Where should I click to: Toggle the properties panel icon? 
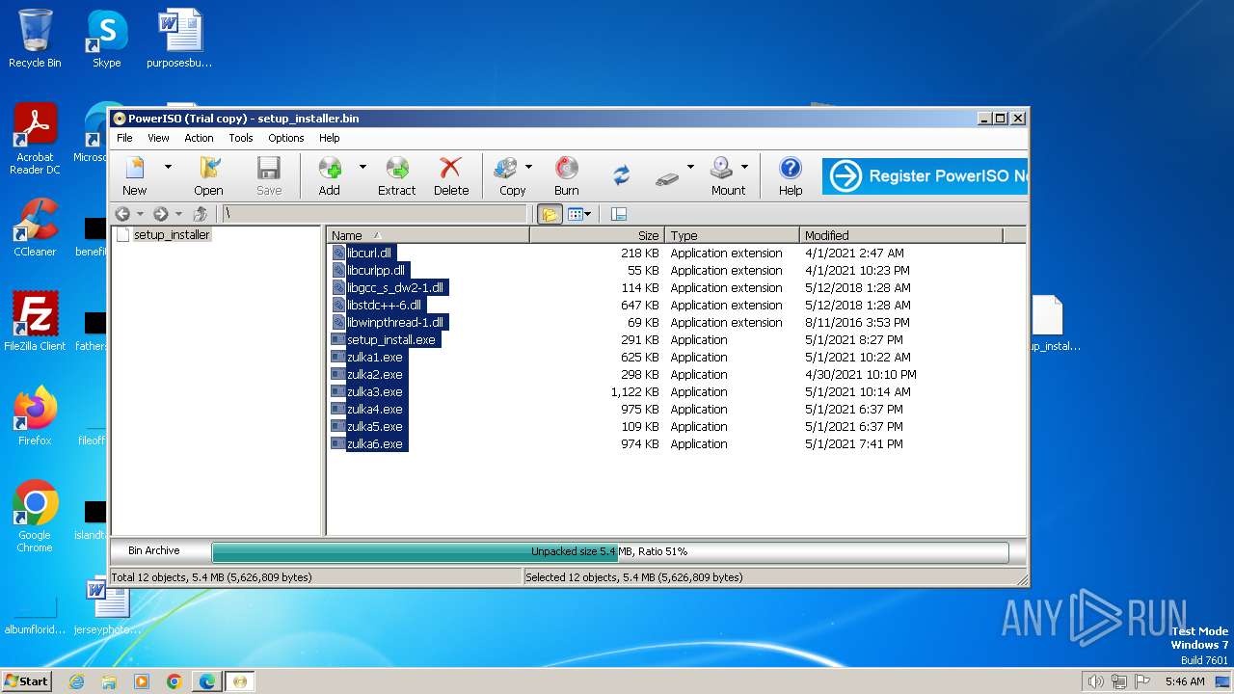(x=619, y=214)
